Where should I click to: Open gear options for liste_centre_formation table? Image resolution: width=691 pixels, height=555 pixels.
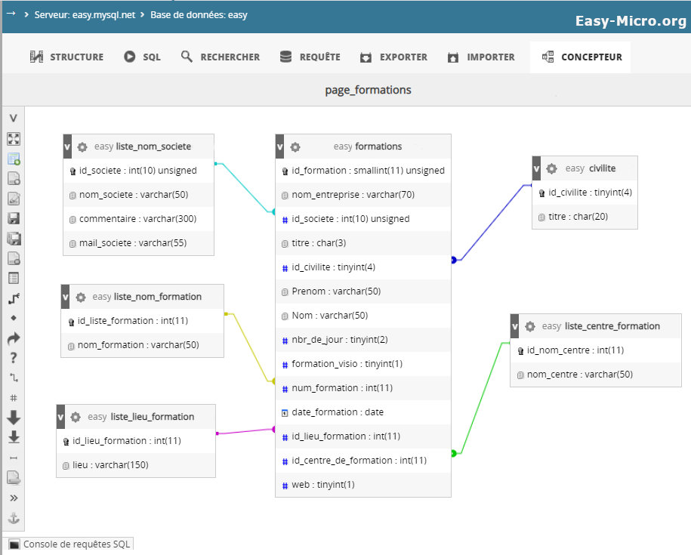(530, 326)
